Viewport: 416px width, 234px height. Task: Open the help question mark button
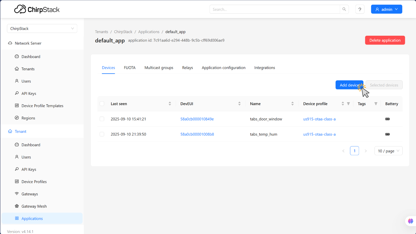360,9
